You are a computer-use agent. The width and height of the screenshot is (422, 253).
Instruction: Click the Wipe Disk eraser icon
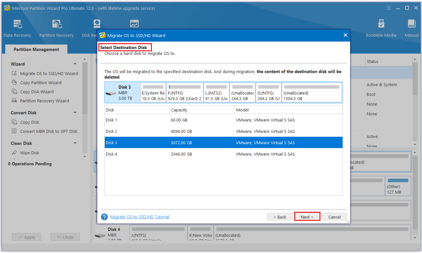pos(14,153)
